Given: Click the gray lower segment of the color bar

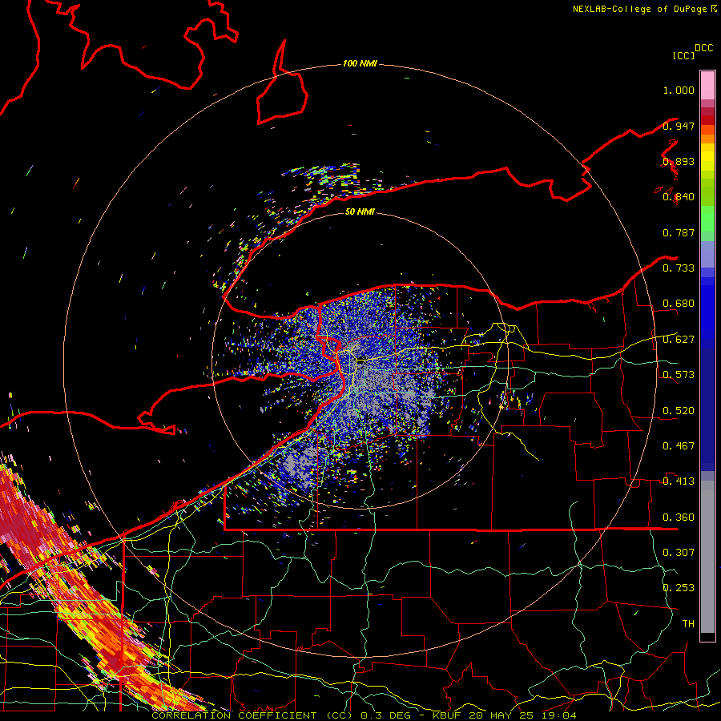Looking at the screenshot, I should coord(707,557).
